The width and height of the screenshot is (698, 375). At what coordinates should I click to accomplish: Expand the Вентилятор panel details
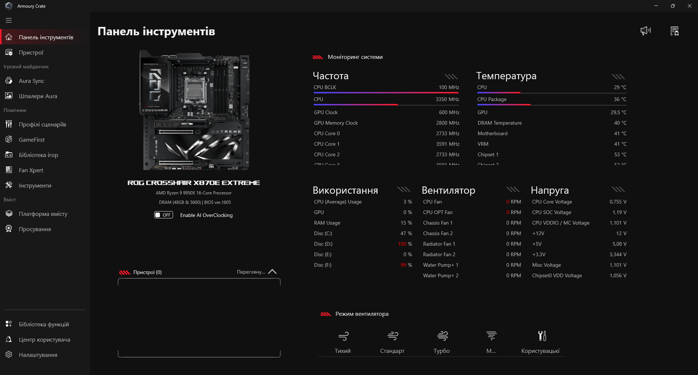513,189
